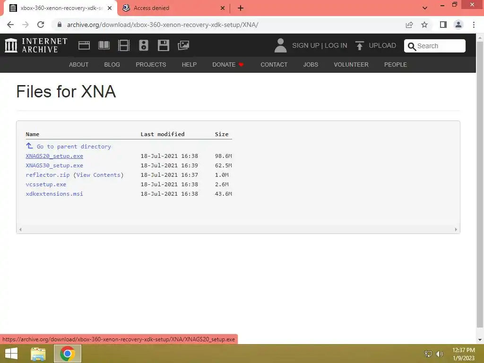The width and height of the screenshot is (484, 363).
Task: Expand the tab search chevron
Action: coord(425,9)
